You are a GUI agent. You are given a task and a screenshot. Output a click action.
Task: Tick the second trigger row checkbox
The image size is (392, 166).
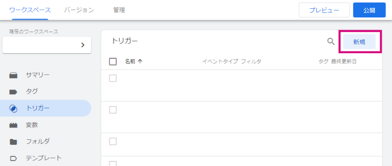click(x=113, y=110)
